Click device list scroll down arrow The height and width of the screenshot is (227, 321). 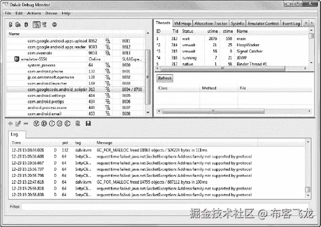tap(148, 113)
